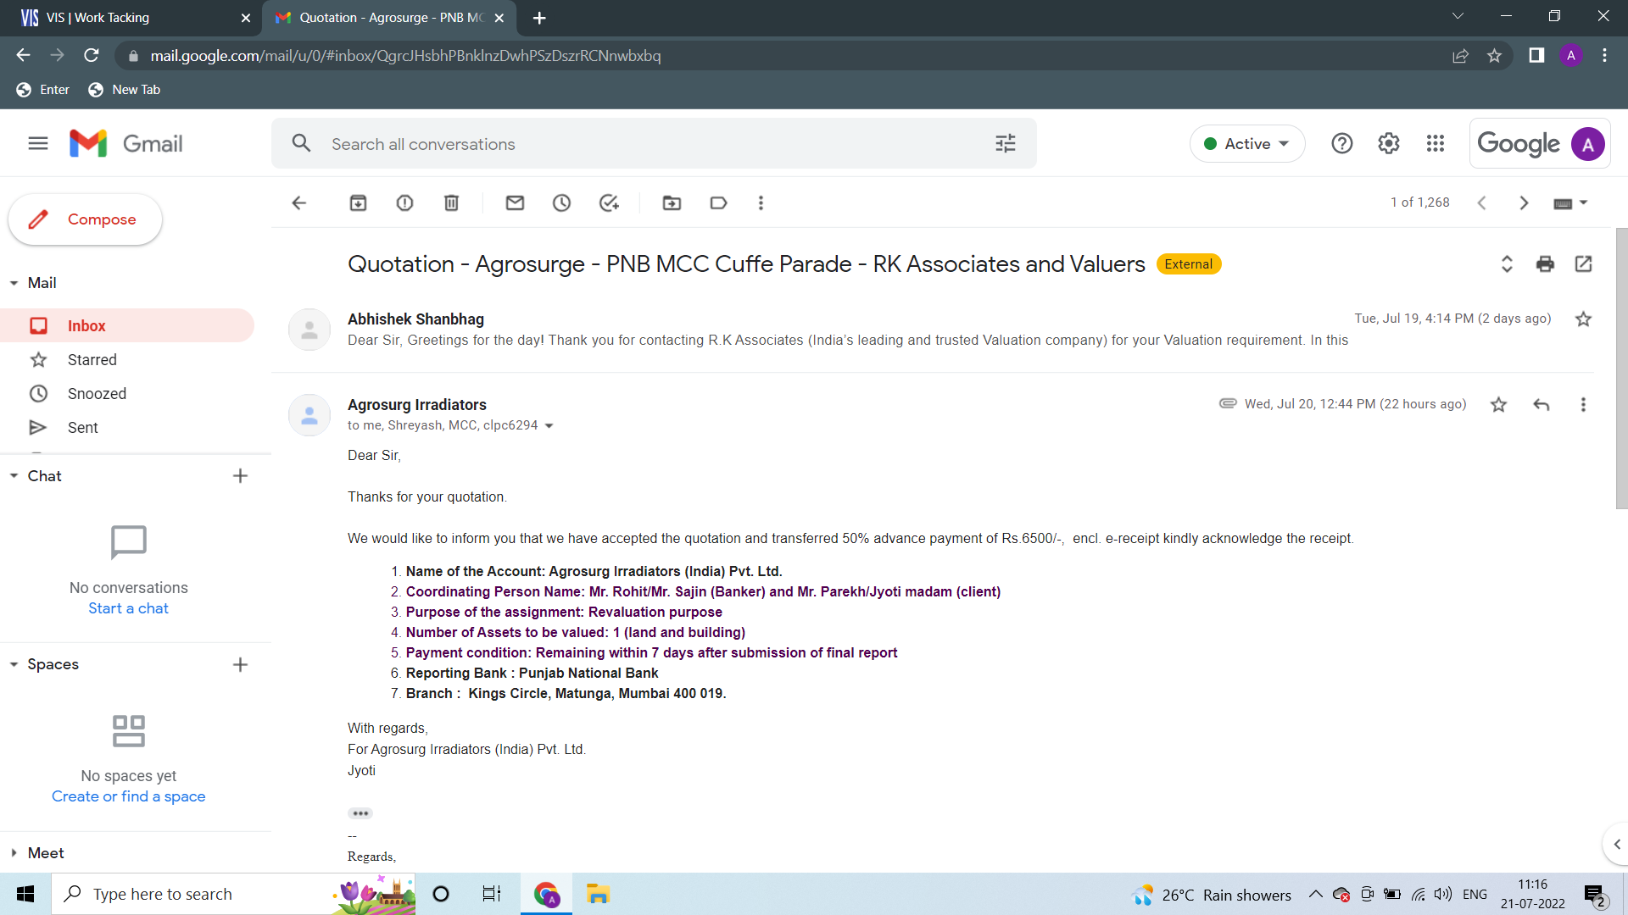Go to the older conversation arrow
The width and height of the screenshot is (1628, 915).
(1524, 203)
